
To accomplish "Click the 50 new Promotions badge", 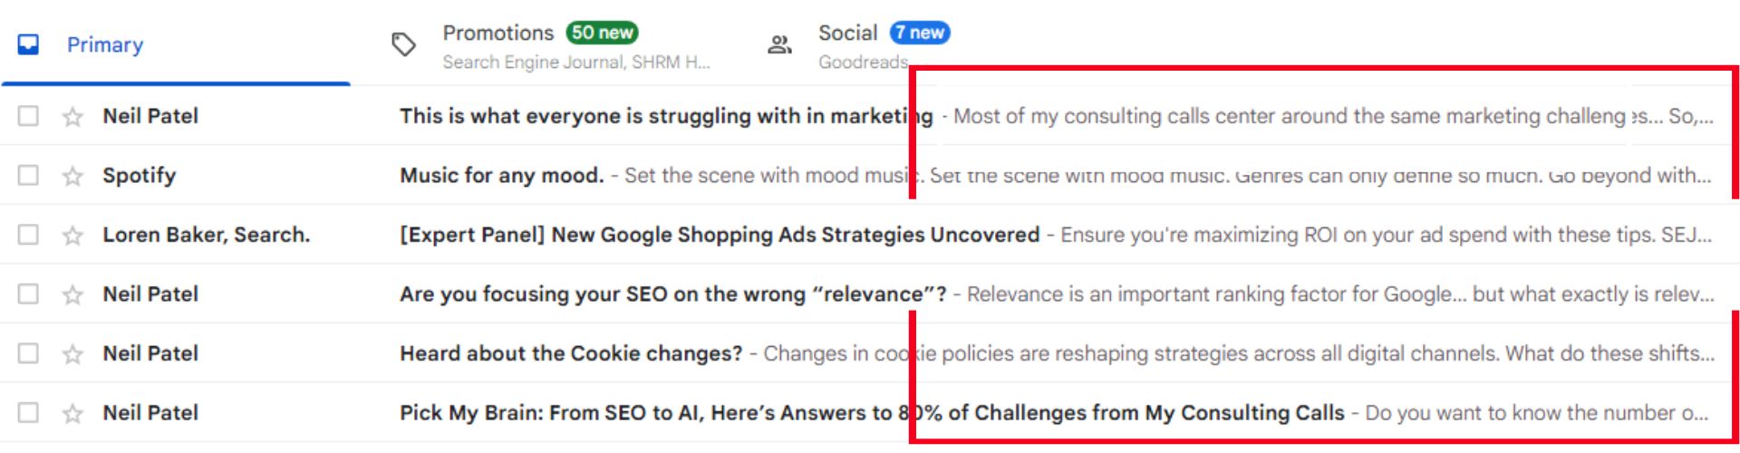I will tap(602, 33).
